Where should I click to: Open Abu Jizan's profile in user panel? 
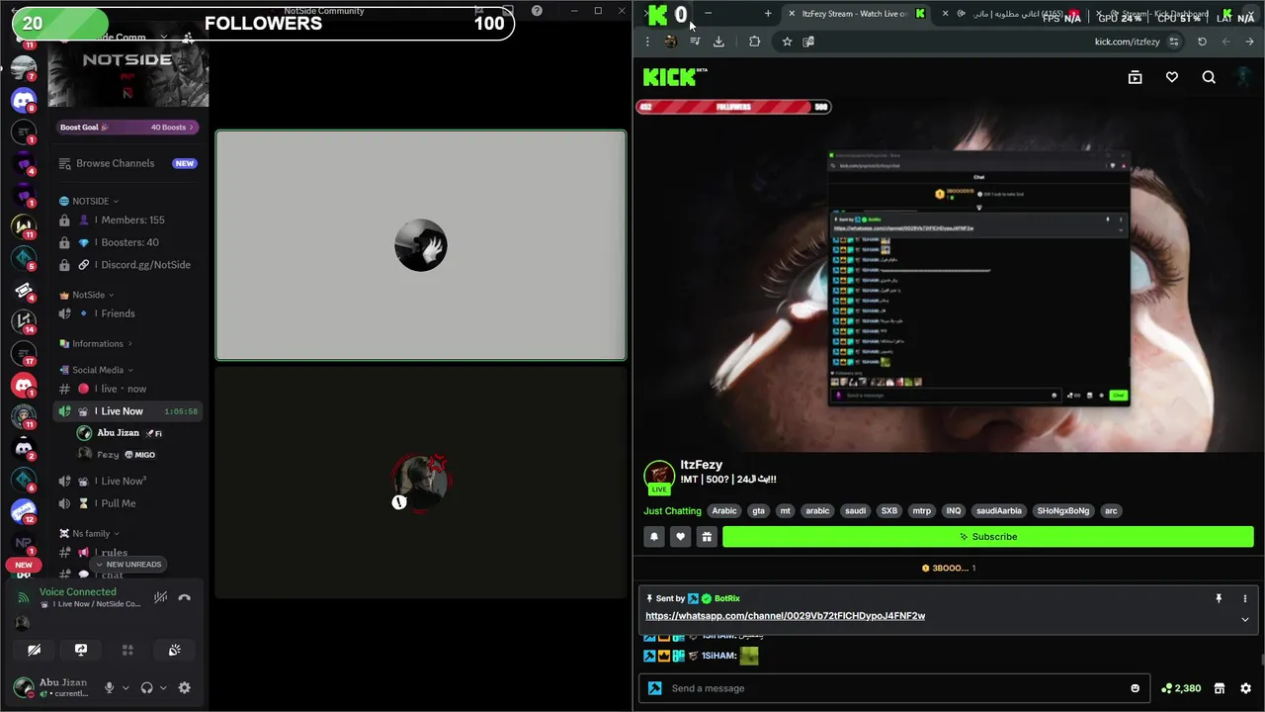[53, 687]
